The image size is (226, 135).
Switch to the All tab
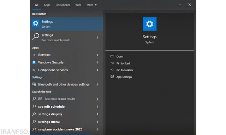tap(37, 5)
